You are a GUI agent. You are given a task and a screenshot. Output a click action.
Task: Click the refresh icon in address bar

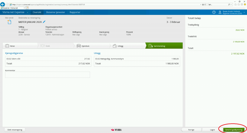click(x=205, y=5)
